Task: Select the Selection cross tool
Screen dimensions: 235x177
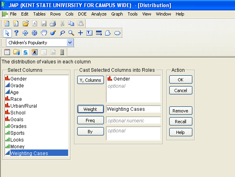Action: 25,33
